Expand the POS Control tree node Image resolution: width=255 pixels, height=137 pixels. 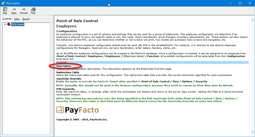pos(5,25)
